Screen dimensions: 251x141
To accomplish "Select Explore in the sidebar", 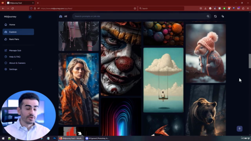I will click(18, 32).
